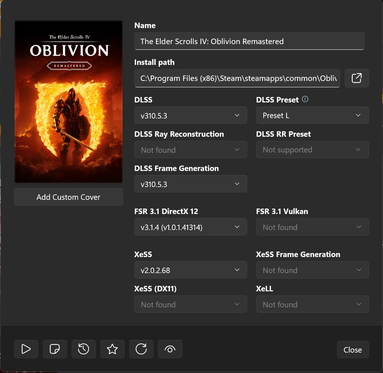Open the FSR 3.1 Vulkan dropdown
Viewport: 383px width, 373px height.
pos(312,227)
